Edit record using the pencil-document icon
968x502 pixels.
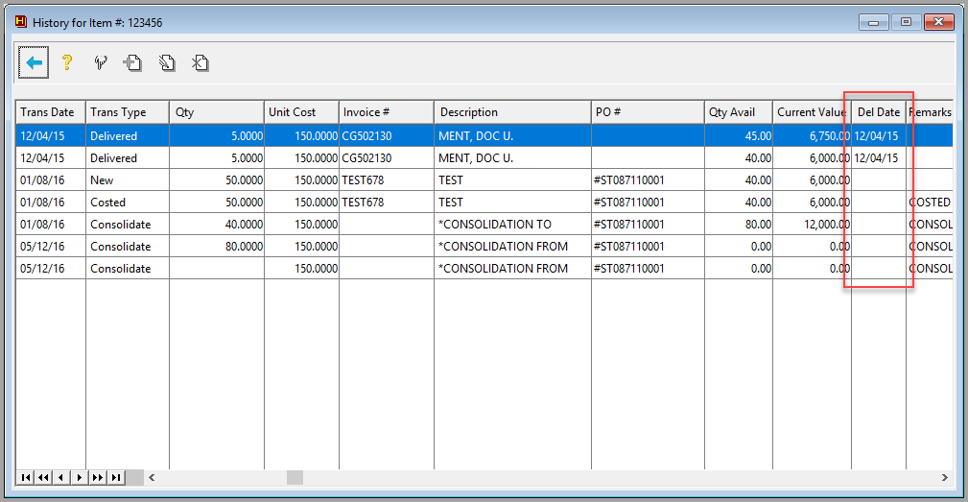[166, 62]
